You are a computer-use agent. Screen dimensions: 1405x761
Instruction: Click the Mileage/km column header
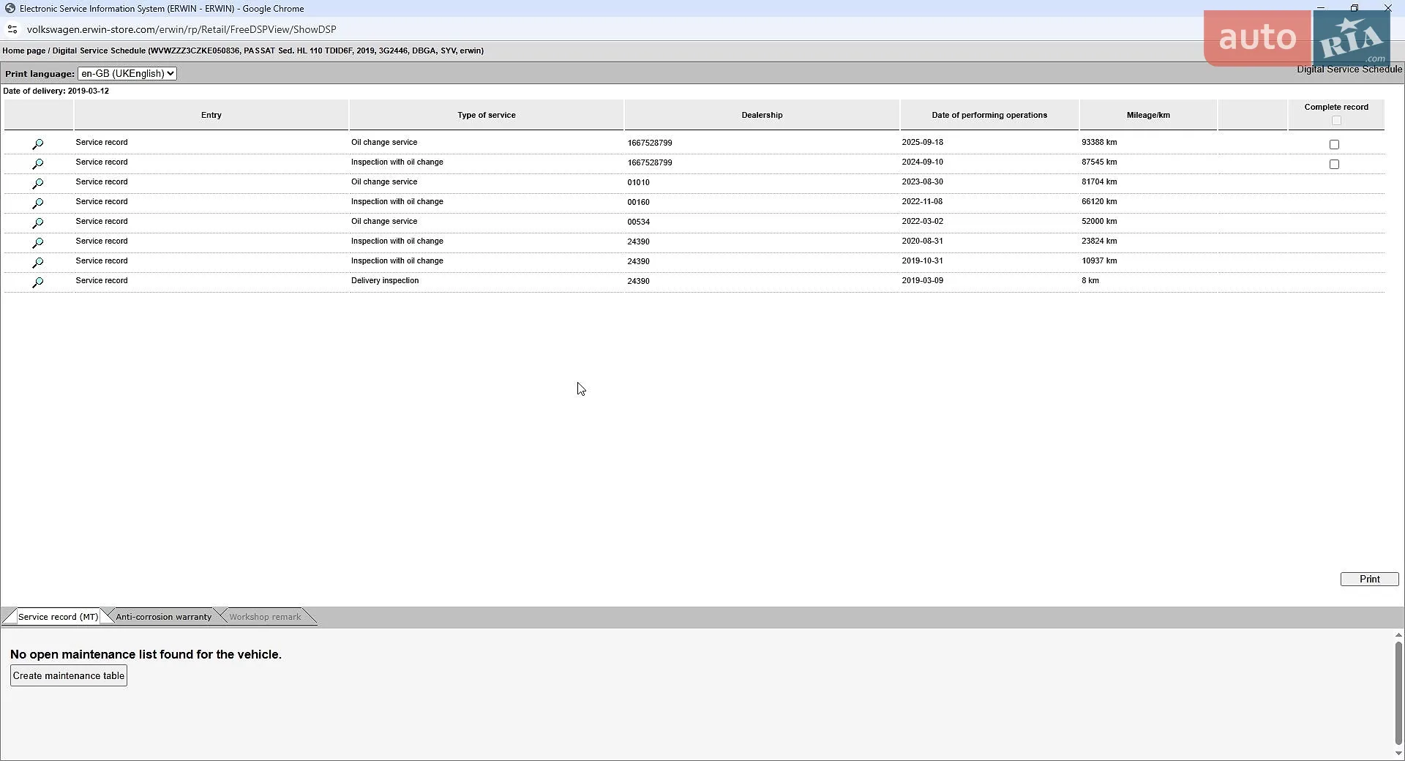(x=1148, y=115)
